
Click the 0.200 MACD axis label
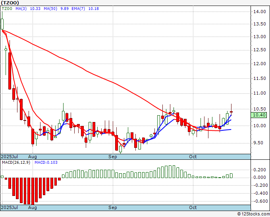click(x=260, y=170)
